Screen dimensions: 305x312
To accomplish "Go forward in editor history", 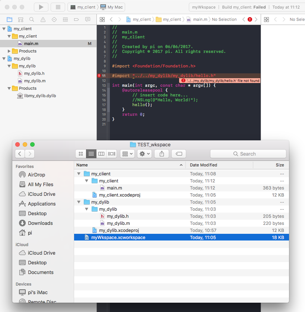I will 120,19.
